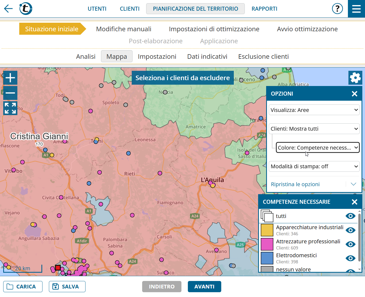
Task: Close the Competenze Necessarie legend panel
Action: (354, 202)
